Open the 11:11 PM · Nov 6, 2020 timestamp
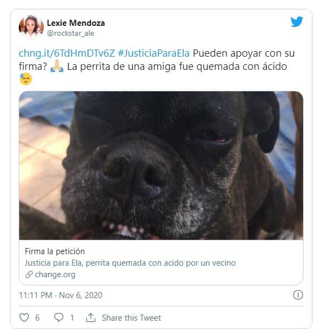 click(61, 295)
